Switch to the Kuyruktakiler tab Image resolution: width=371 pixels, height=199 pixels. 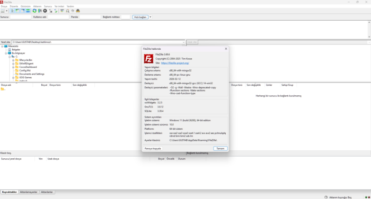(x=10, y=192)
